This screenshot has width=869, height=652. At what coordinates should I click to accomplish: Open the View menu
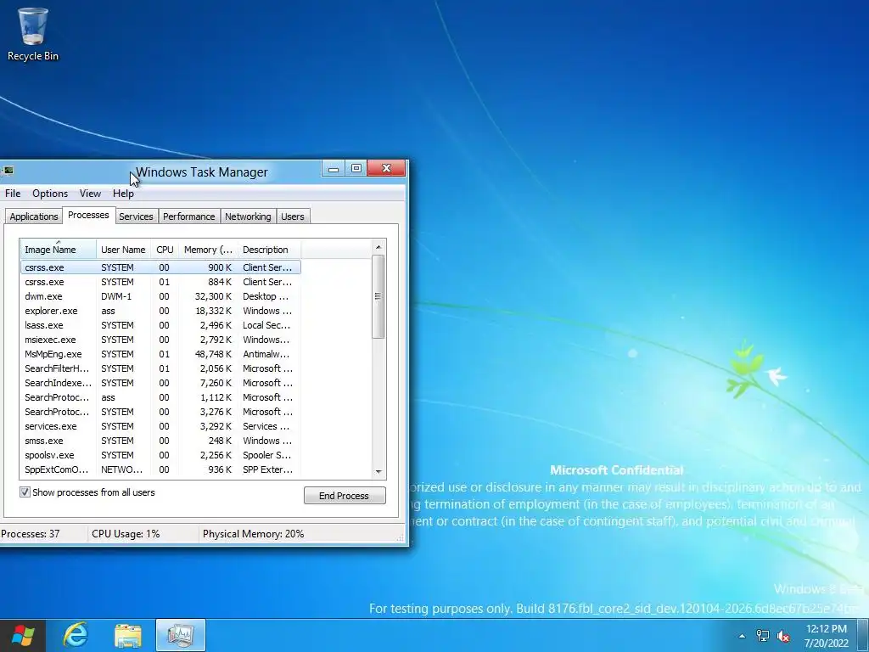[90, 194]
